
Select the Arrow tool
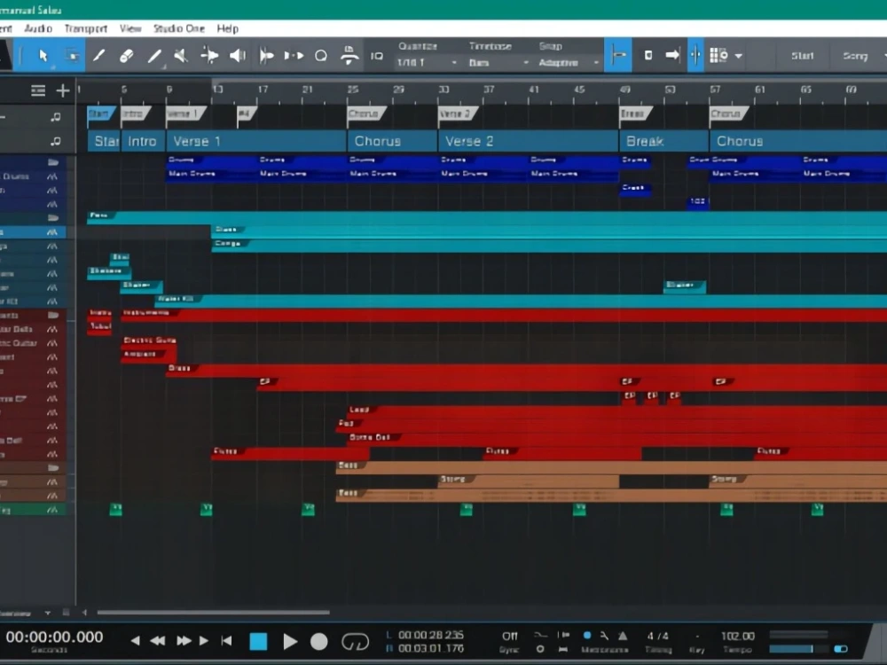[43, 55]
